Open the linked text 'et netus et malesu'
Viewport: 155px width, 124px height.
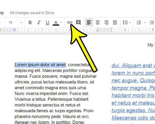[133, 103]
